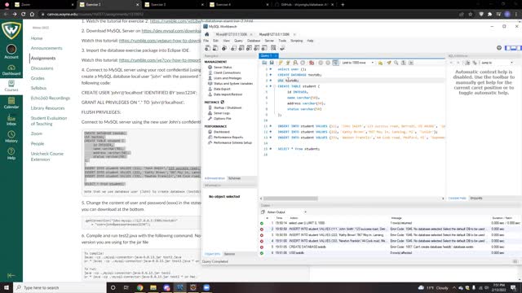Image resolution: width=522 pixels, height=293 pixels.
Task: Click the beautify query star icon
Action: (x=380, y=63)
